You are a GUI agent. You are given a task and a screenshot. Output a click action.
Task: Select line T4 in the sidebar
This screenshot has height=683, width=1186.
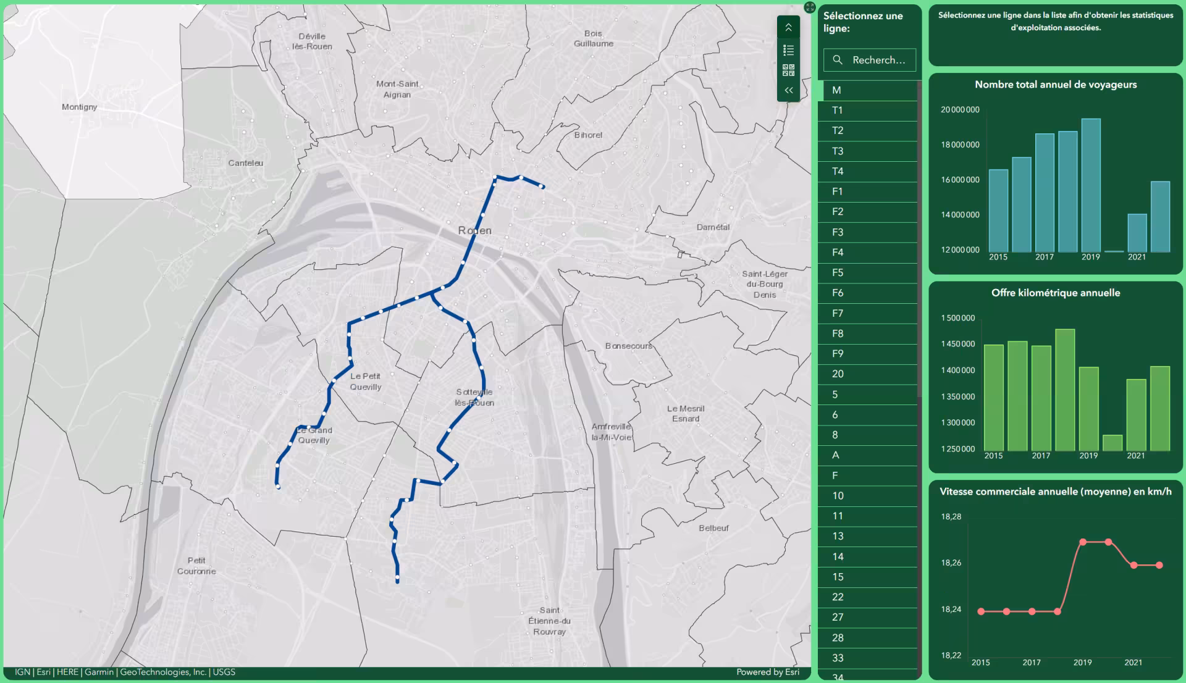coord(867,171)
